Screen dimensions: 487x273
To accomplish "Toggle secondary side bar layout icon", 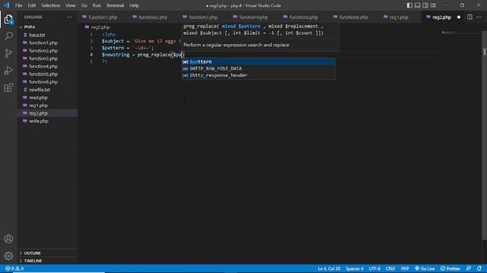I will click(x=425, y=5).
